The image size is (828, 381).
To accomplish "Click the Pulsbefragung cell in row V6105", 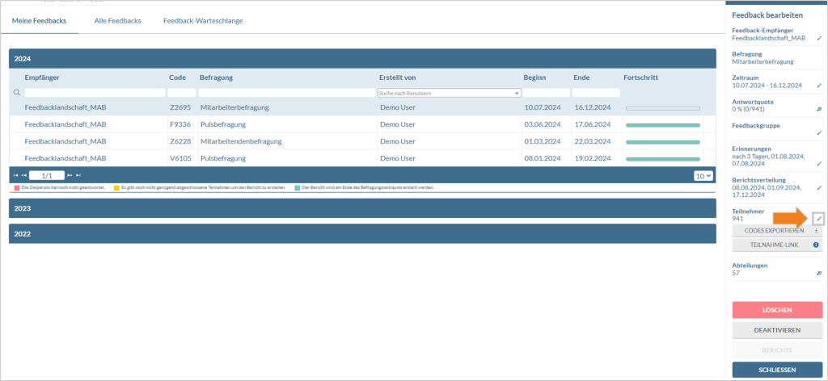I will (x=223, y=159).
